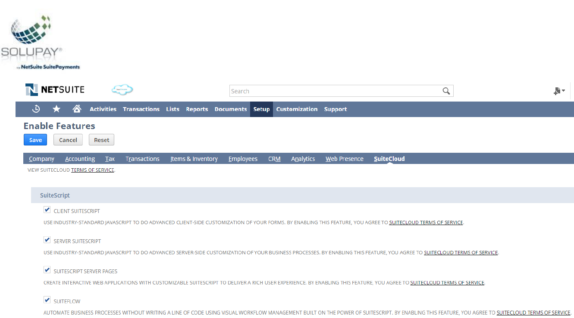Viewport: 574px width, 318px height.
Task: Toggle the SuiteFlow checkbox
Action: tap(47, 300)
